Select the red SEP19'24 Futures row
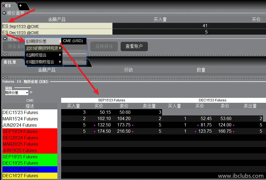Viewport: 266px width, 180px height. pos(30,131)
